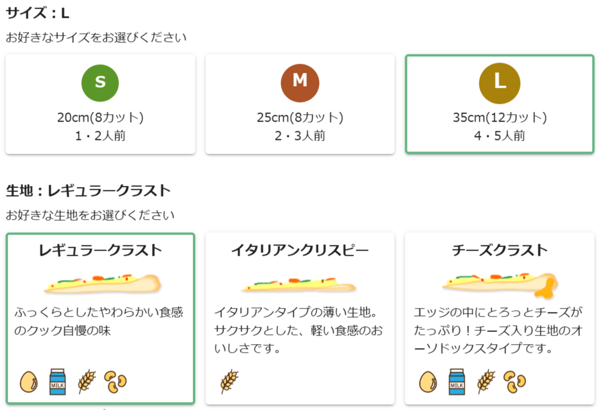Image resolution: width=605 pixels, height=410 pixels.
Task: Click the wheat allergen icon under チーズクラスト
Action: tap(486, 381)
